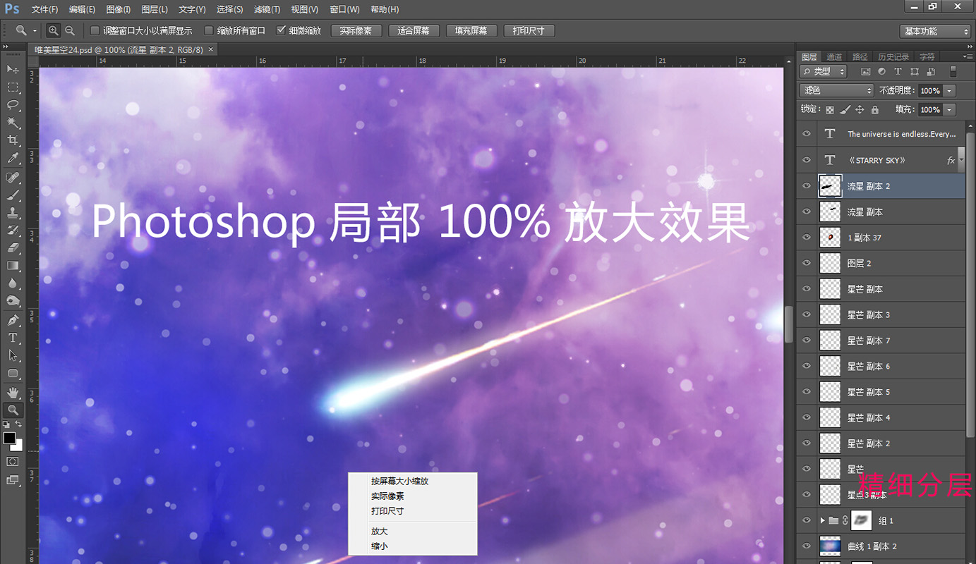
Task: Select the Healing Brush tool
Action: [x=13, y=177]
